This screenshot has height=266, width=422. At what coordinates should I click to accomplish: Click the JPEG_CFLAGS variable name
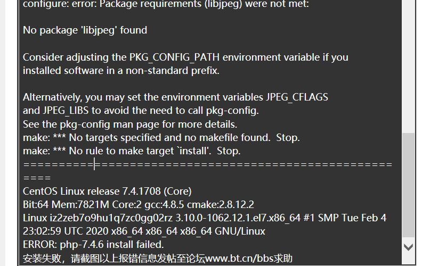[297, 97]
